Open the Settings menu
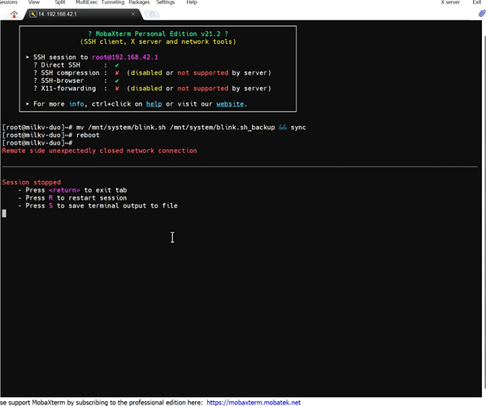486x406 pixels. tap(166, 2)
